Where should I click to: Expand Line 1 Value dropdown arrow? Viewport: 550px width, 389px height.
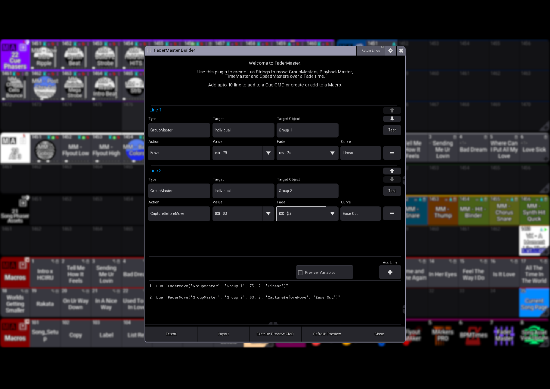pos(268,153)
